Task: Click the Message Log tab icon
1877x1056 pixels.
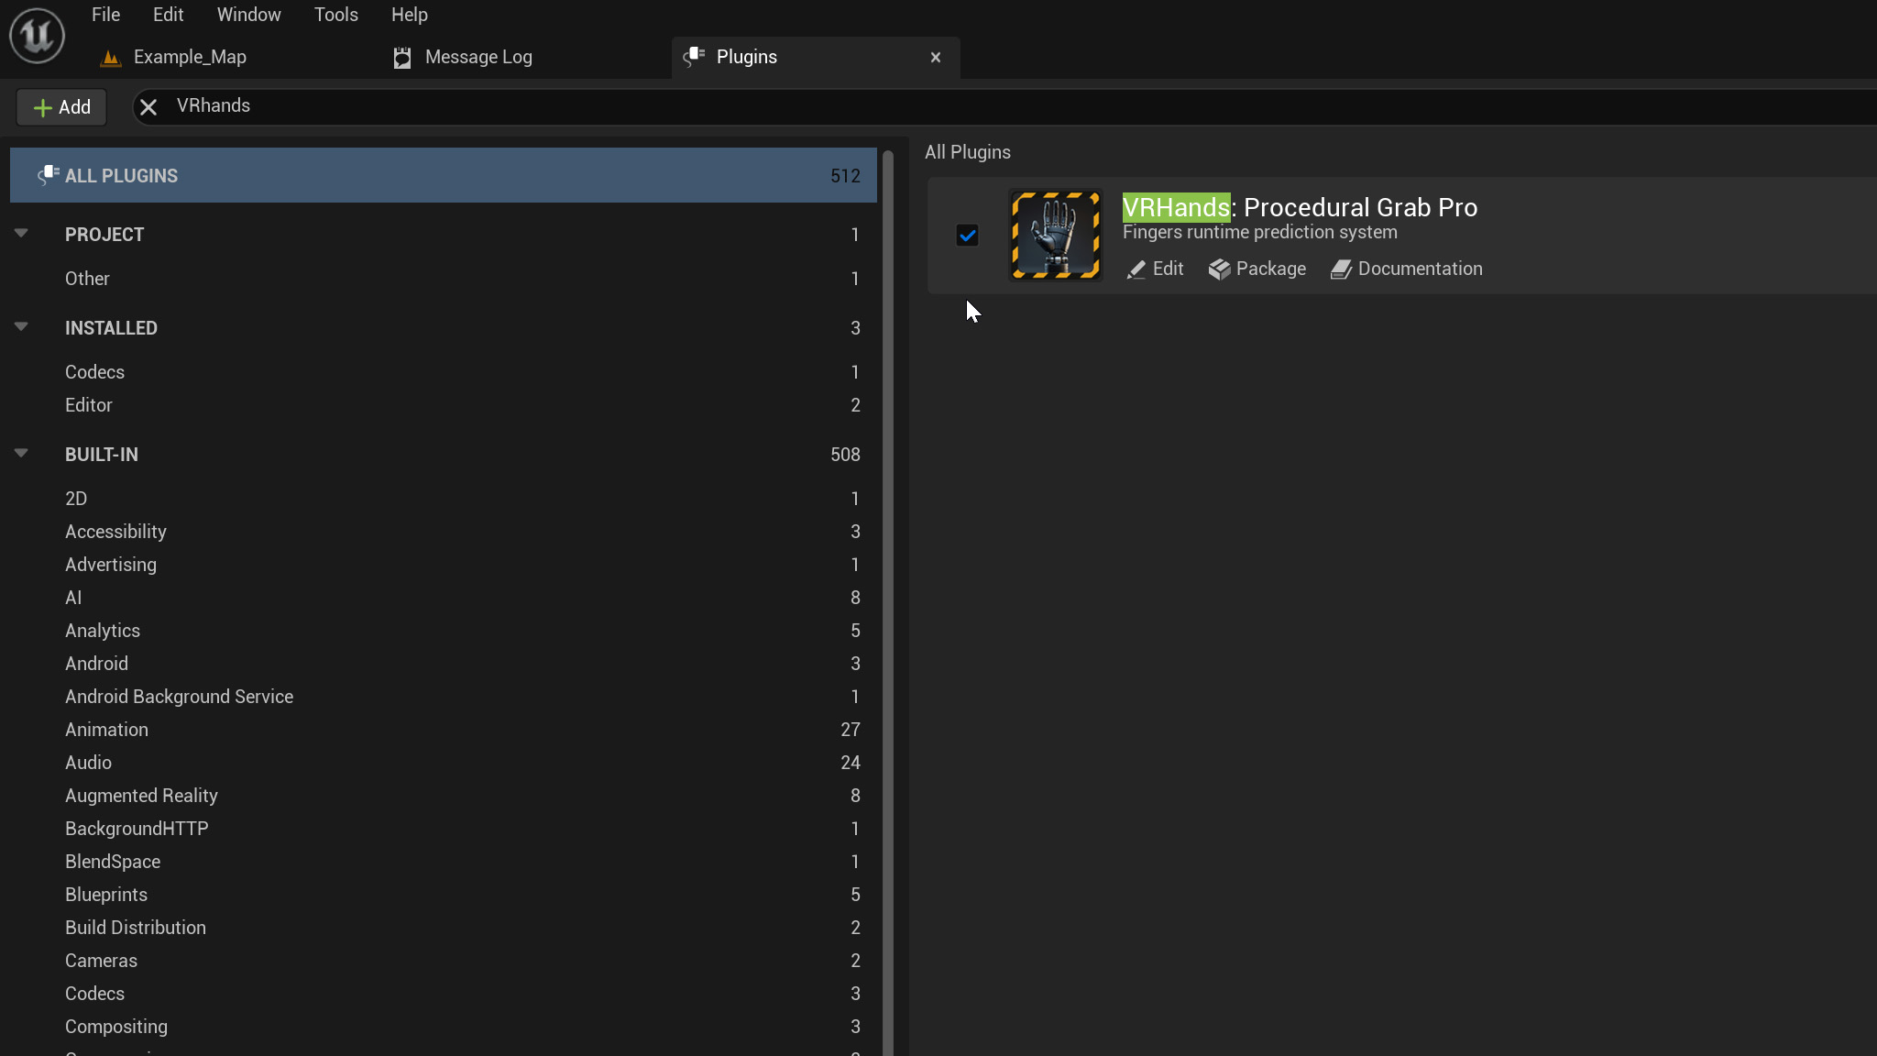Action: [x=401, y=58]
